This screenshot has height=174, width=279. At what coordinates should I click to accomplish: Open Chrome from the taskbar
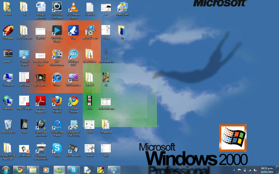pos(19,170)
